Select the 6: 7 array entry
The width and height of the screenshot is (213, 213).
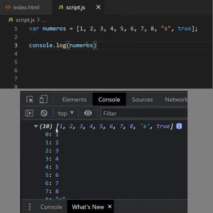click(x=52, y=183)
